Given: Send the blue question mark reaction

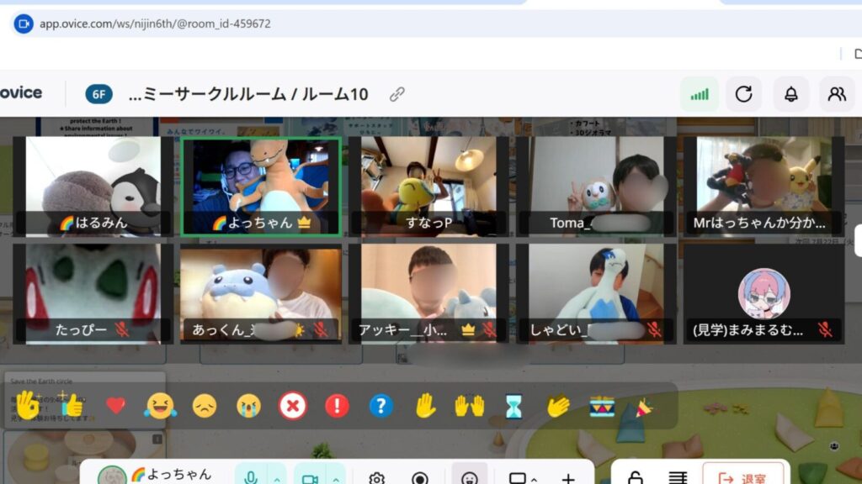Looking at the screenshot, I should coord(380,407).
